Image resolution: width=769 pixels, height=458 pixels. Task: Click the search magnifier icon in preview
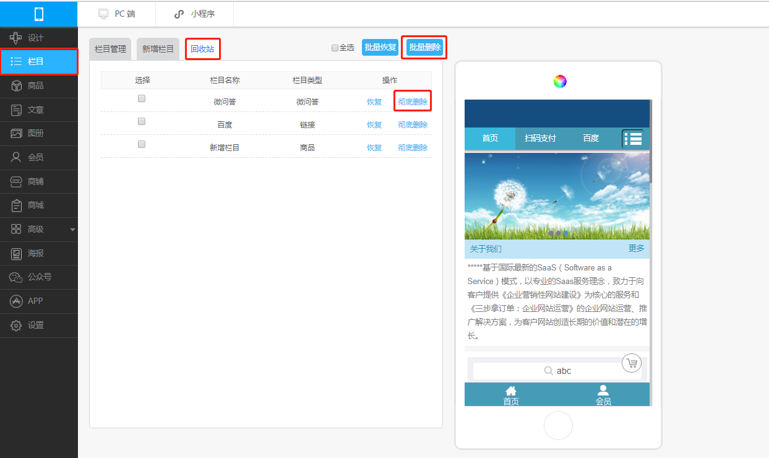point(548,371)
